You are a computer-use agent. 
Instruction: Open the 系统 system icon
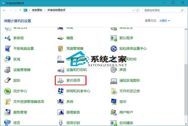tap(60, 102)
